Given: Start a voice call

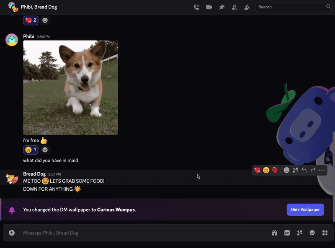Looking at the screenshot, I should 196,7.
